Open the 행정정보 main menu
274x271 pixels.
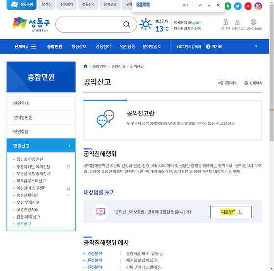tap(79, 47)
